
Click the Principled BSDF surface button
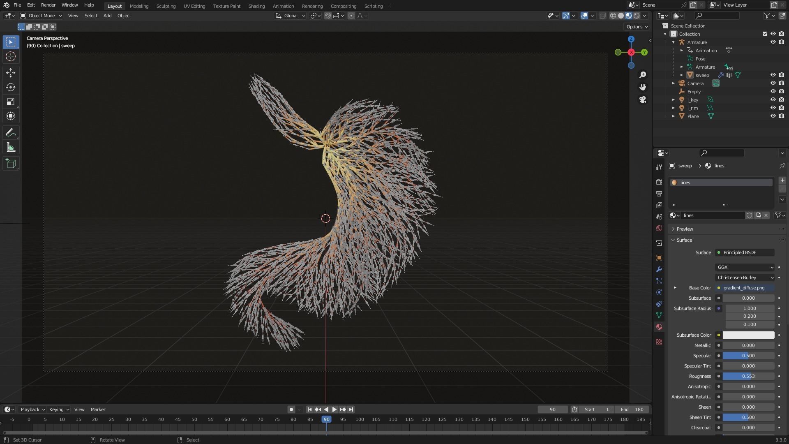tap(745, 252)
